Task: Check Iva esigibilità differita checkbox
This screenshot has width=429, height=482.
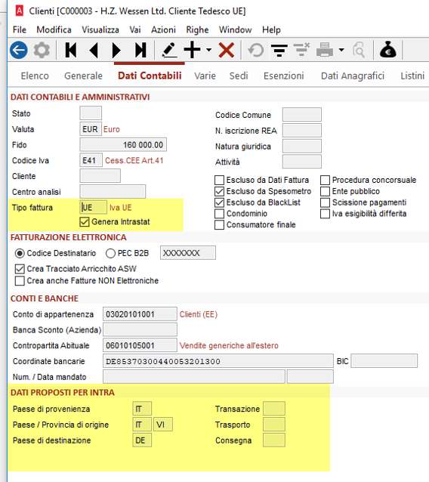Action: click(325, 213)
